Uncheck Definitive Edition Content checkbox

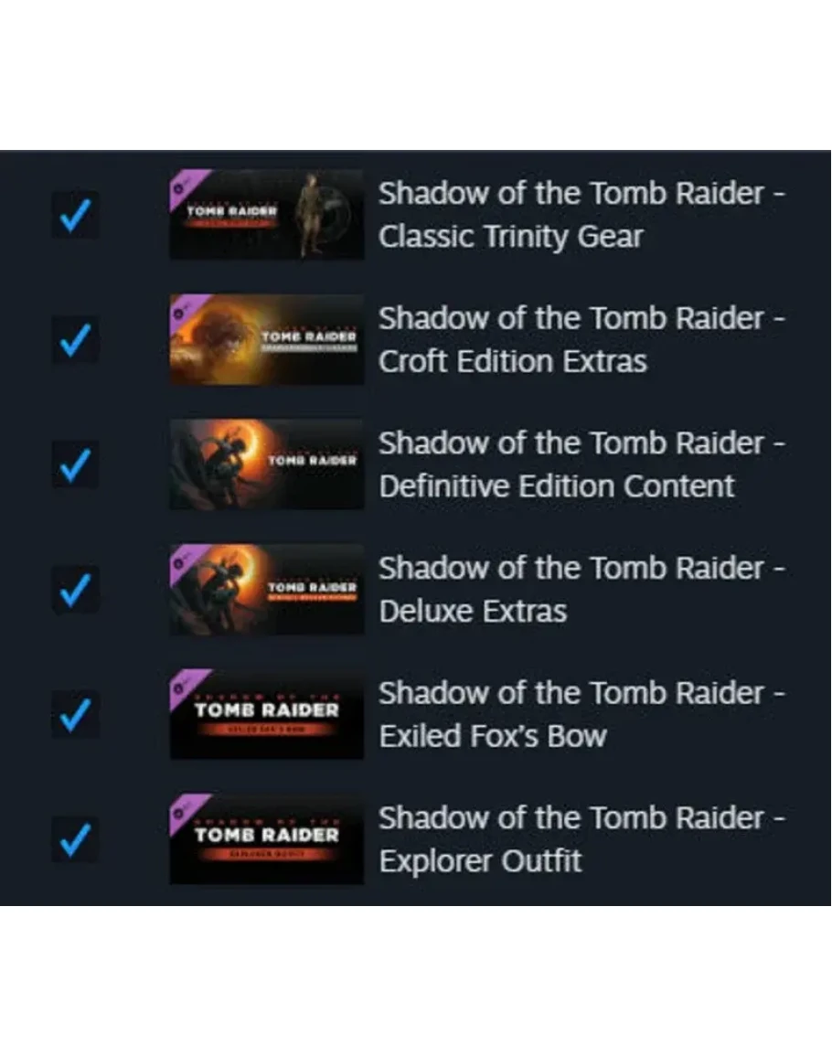point(76,464)
